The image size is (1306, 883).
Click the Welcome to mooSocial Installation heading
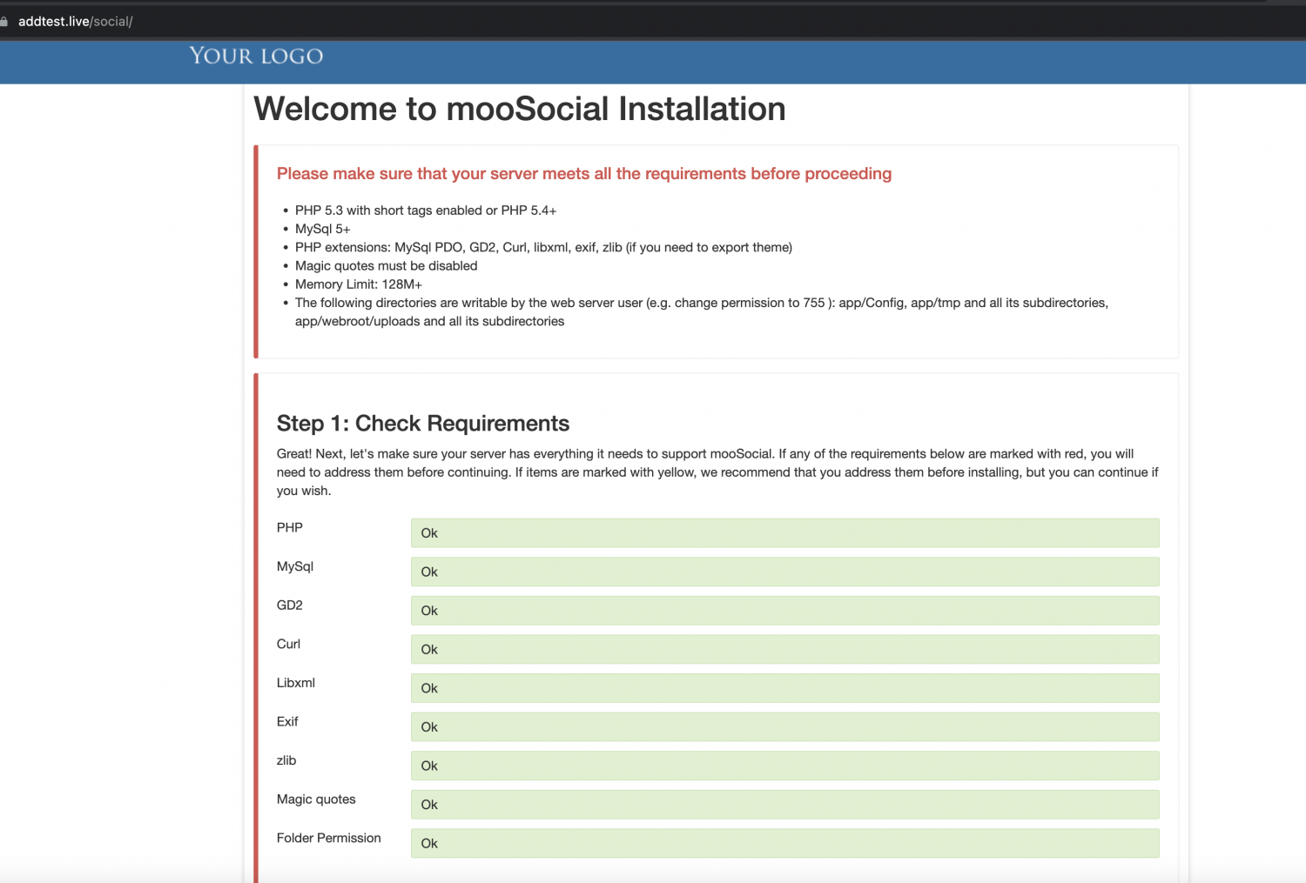[520, 109]
